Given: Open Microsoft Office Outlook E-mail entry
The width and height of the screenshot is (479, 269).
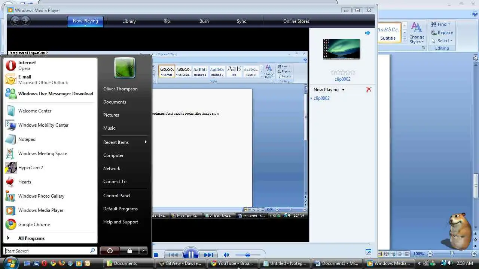Looking at the screenshot, I should (50, 80).
